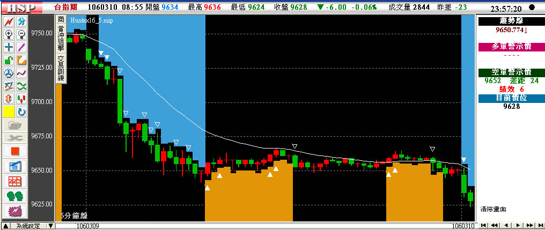Viewport: 545px width, 230px height.
Task: Open the minute chart 分 icon
Action: pyautogui.click(x=21, y=21)
